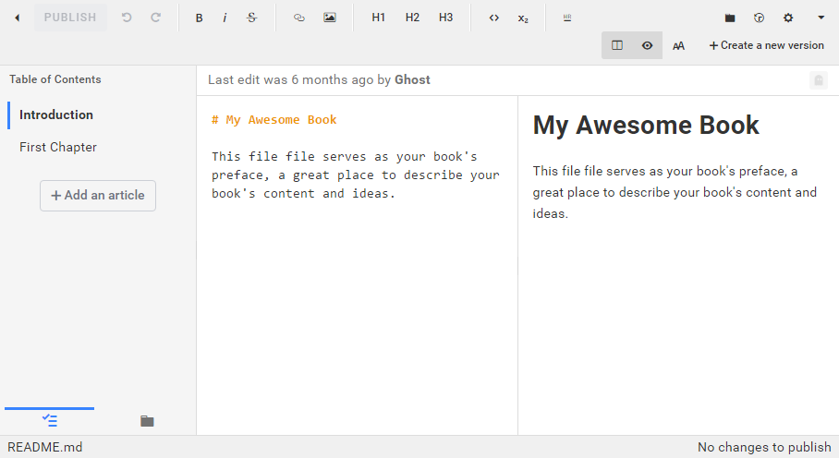The width and height of the screenshot is (839, 458).
Task: Redo the last edit
Action: 156,18
